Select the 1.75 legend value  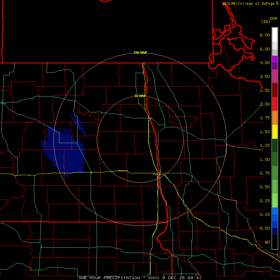click(x=265, y=118)
